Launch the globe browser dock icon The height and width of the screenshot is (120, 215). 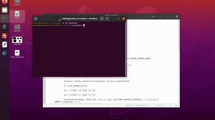(x=4, y=27)
